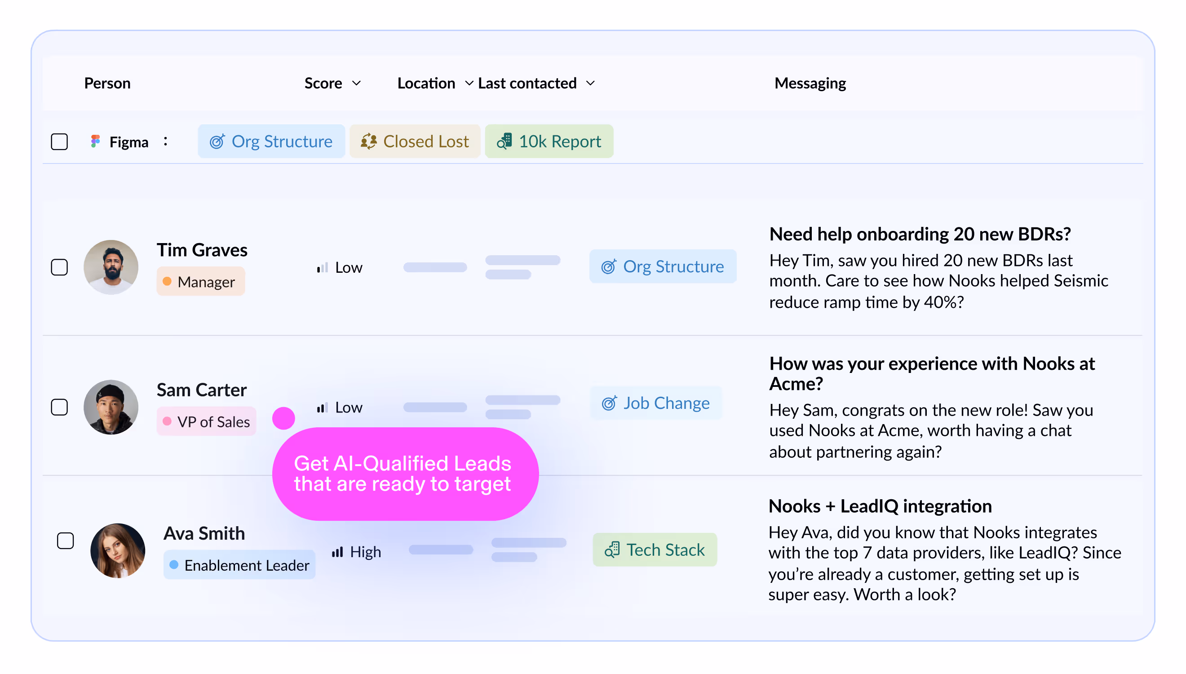1186x674 pixels.
Task: Click the target icon in the Job Change tag
Action: 609,404
